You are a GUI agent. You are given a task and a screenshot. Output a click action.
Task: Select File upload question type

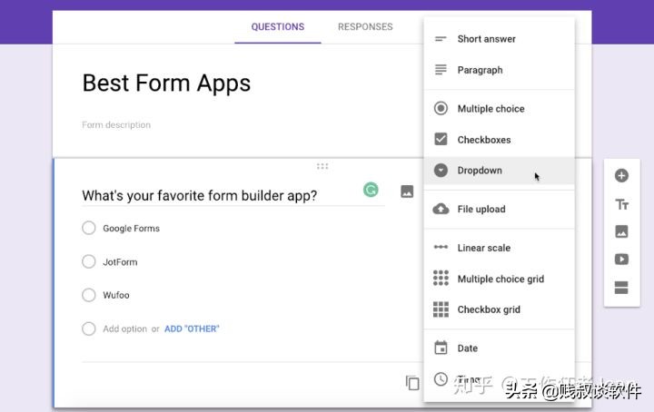[x=499, y=209]
